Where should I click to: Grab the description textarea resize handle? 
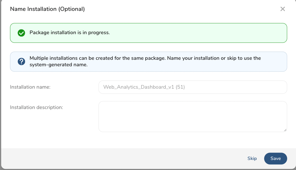pos(285,130)
